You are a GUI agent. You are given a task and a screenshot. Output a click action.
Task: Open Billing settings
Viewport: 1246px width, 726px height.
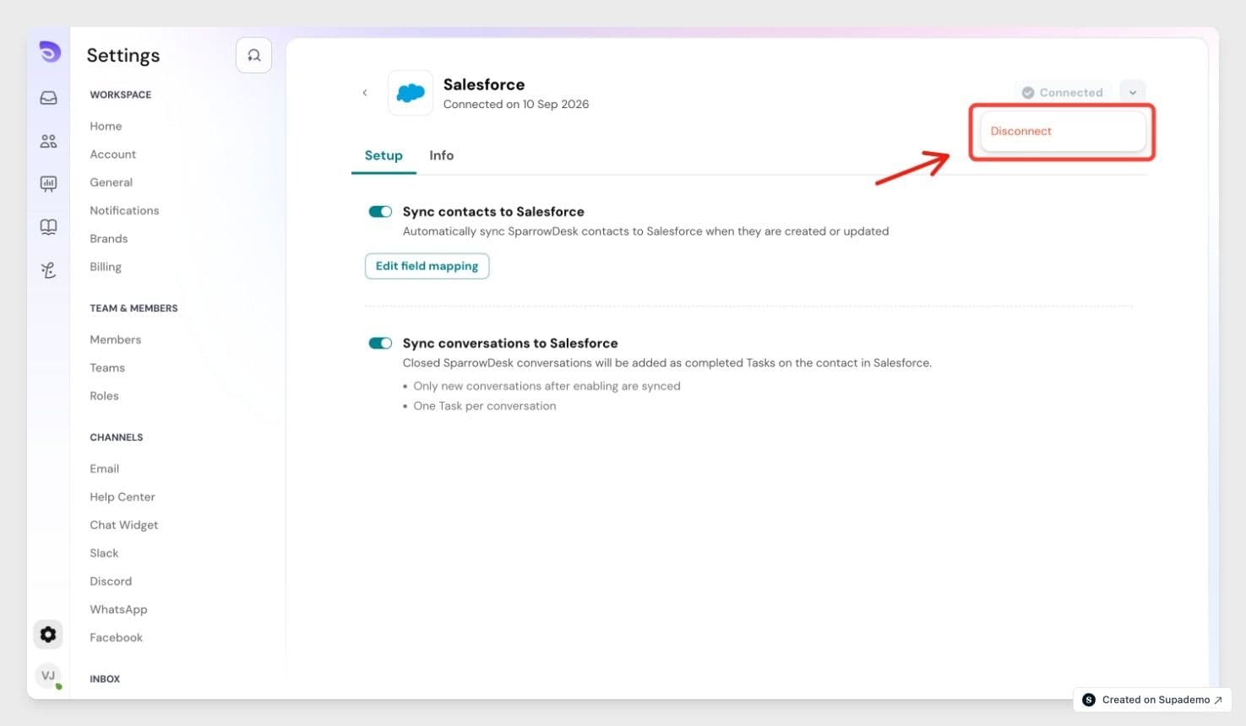(106, 267)
